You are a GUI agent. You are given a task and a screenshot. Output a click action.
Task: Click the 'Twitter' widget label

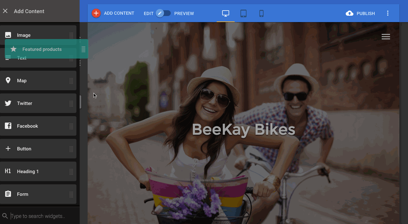25,103
